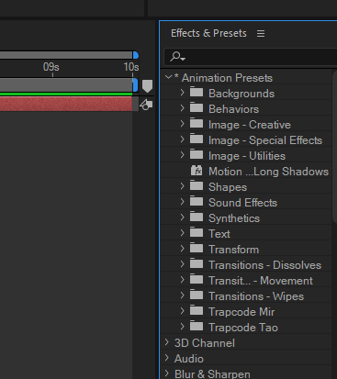Click the timeline comp marker bin icon
Viewport: 337px width, 379px height.
click(x=147, y=86)
